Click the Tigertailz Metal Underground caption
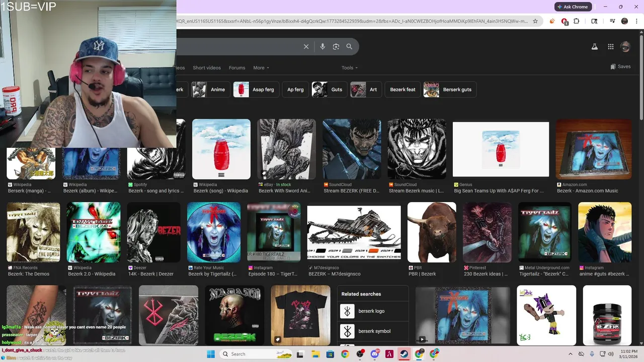 click(x=544, y=274)
